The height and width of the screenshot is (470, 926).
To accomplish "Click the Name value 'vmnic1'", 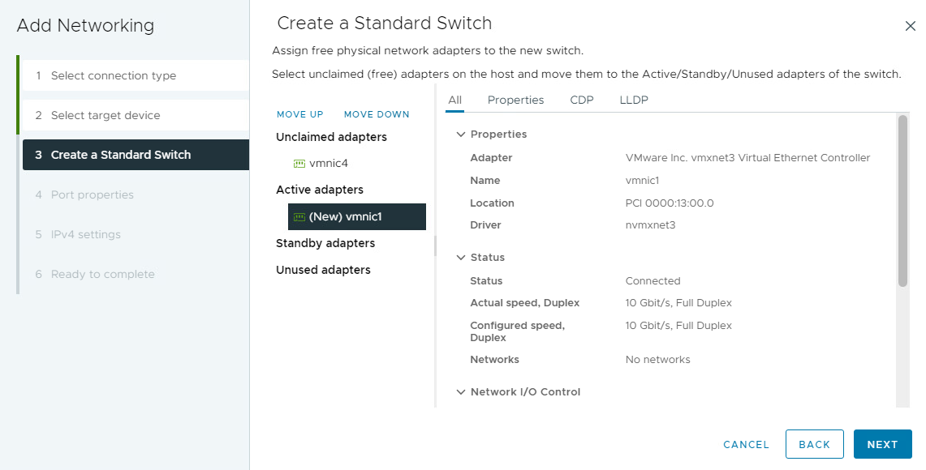I will pos(642,181).
